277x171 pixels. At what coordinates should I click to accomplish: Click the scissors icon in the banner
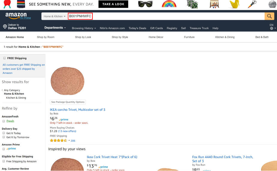click(253, 4)
